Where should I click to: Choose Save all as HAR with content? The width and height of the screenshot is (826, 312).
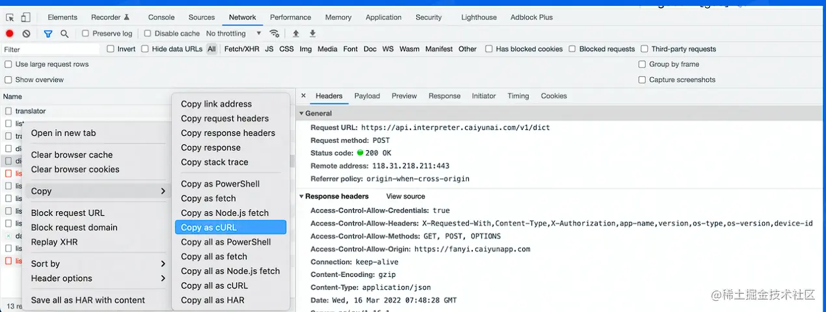[98, 300]
